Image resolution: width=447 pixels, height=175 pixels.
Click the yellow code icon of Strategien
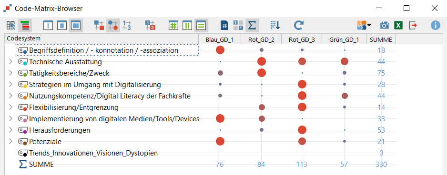[22, 85]
